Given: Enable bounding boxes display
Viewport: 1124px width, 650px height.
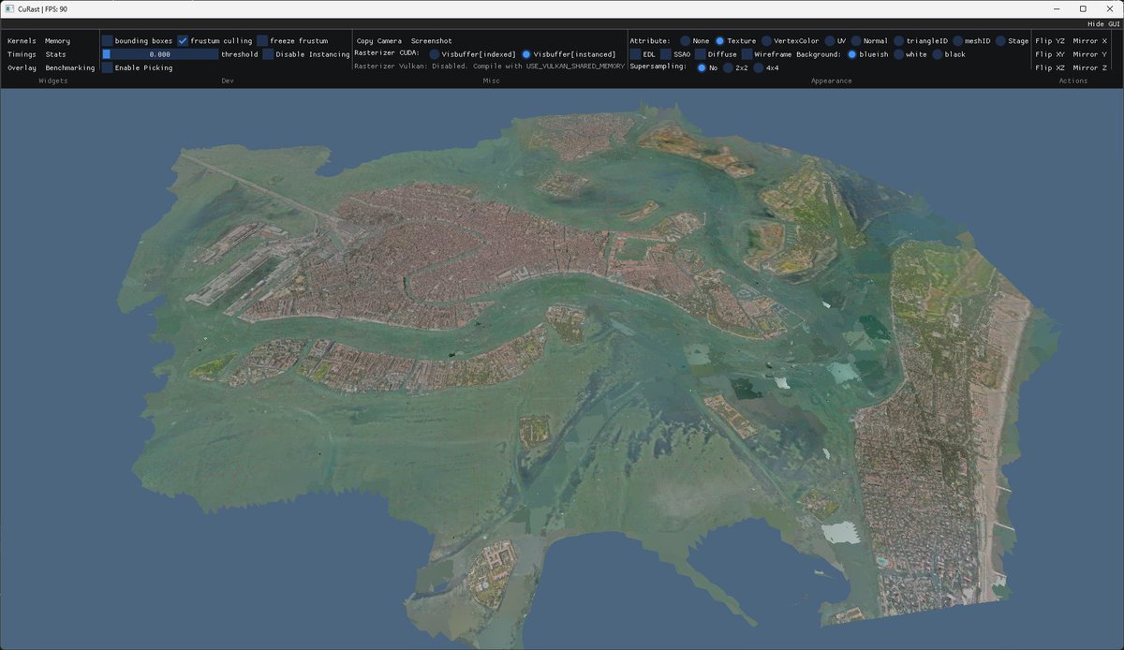Looking at the screenshot, I should 109,40.
